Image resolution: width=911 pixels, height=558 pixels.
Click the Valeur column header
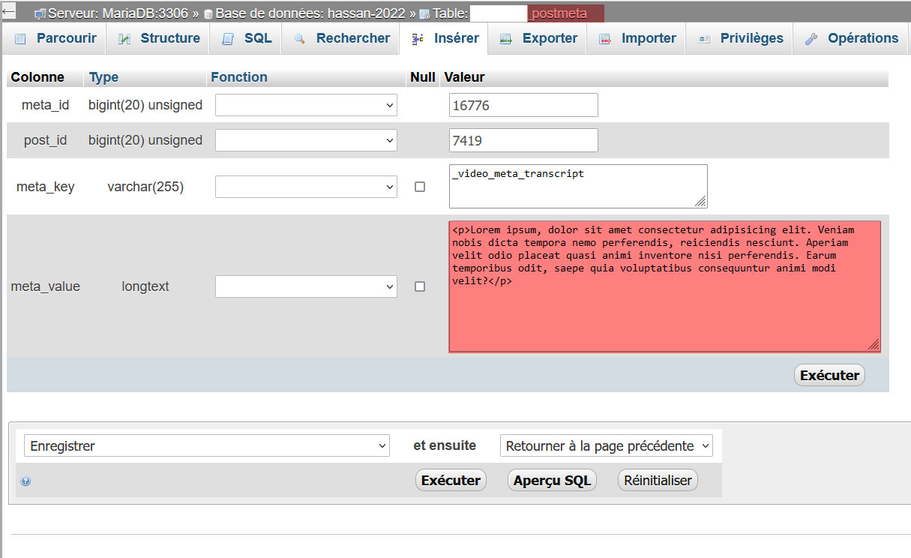click(x=464, y=77)
